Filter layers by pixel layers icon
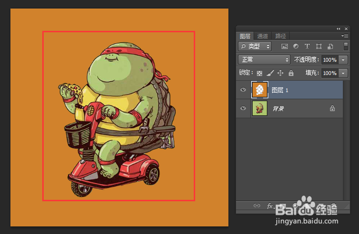359x234 pixels. [x=284, y=47]
